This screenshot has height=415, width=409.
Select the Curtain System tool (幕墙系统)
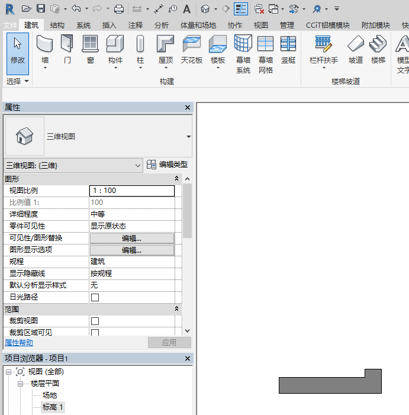(243, 54)
